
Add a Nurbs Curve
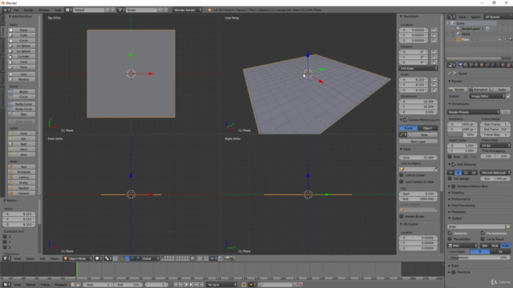coord(22,104)
